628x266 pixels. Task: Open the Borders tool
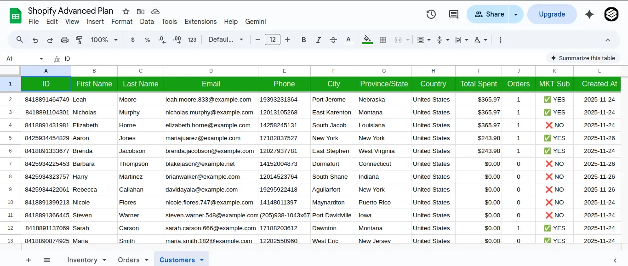pyautogui.click(x=383, y=40)
